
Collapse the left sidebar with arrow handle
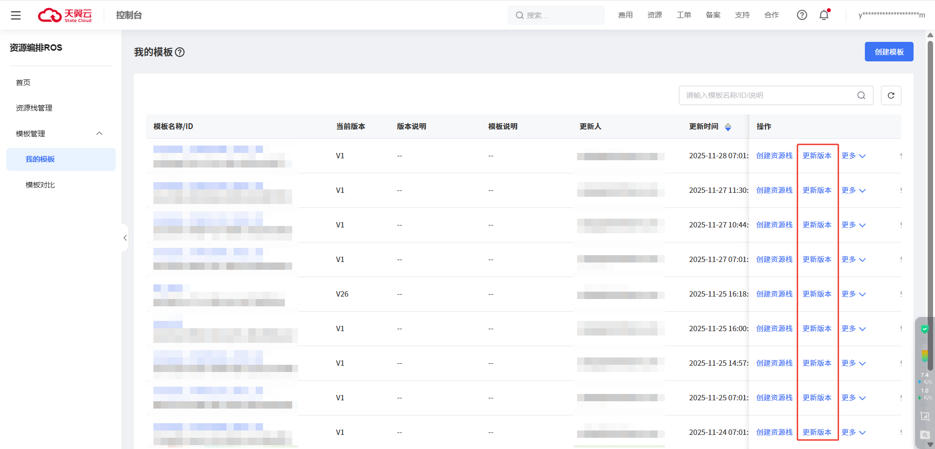(x=125, y=238)
